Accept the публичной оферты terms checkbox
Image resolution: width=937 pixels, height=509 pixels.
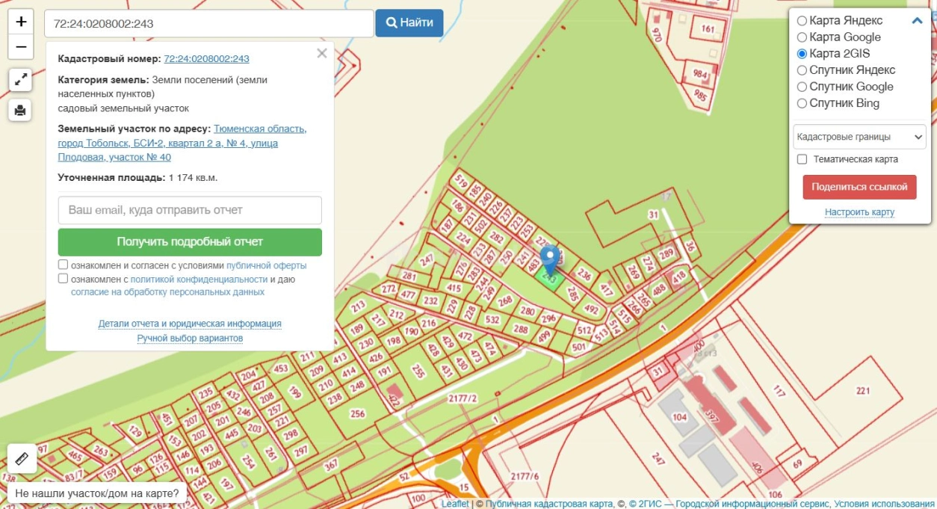[64, 265]
